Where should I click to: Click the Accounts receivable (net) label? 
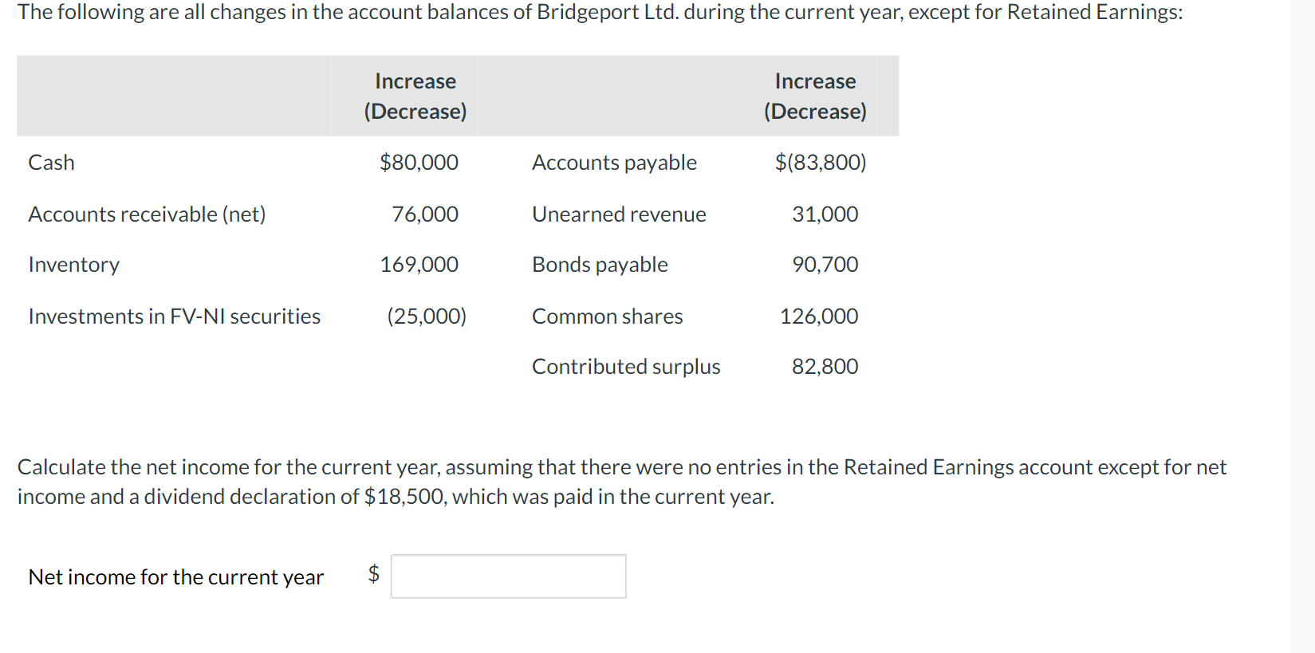click(x=147, y=214)
